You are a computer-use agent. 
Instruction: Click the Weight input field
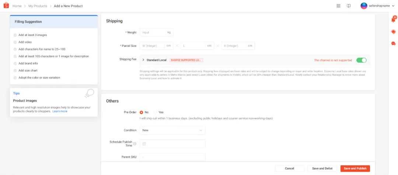click(154, 32)
